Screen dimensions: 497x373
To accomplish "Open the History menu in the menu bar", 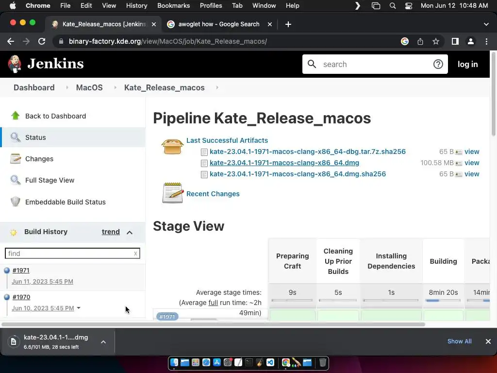I will pyautogui.click(x=136, y=6).
